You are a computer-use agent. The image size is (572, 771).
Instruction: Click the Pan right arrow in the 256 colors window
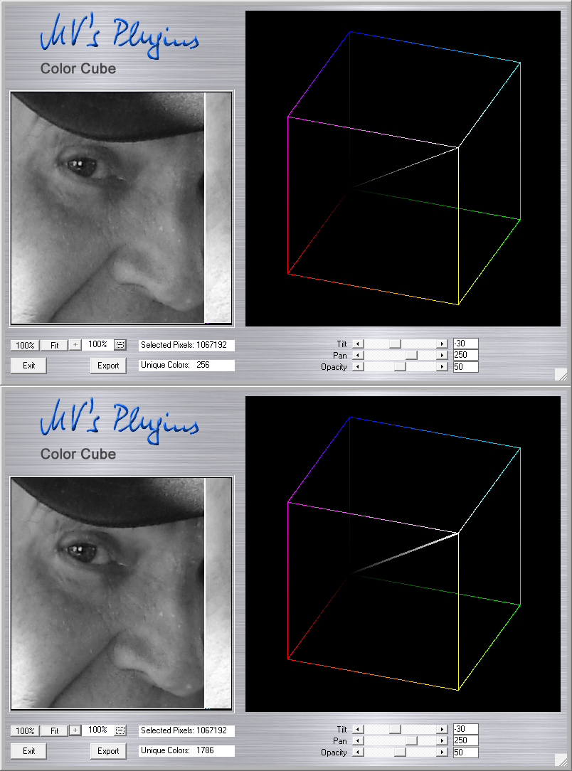tap(442, 355)
